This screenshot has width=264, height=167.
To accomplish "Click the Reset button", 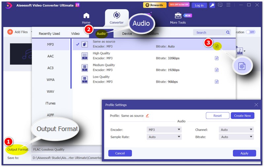I will pos(217,116).
